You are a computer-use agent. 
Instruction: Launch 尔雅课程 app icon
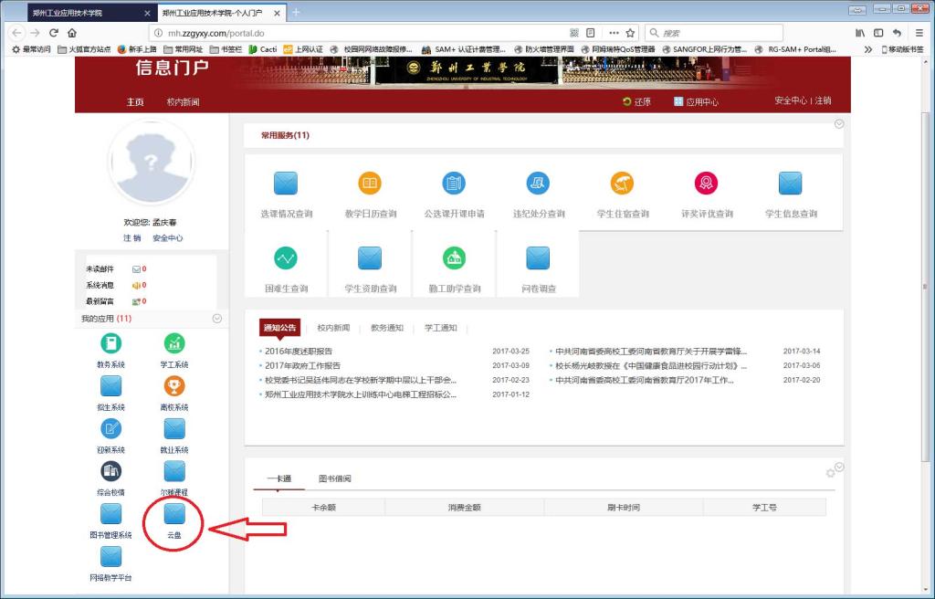174,471
